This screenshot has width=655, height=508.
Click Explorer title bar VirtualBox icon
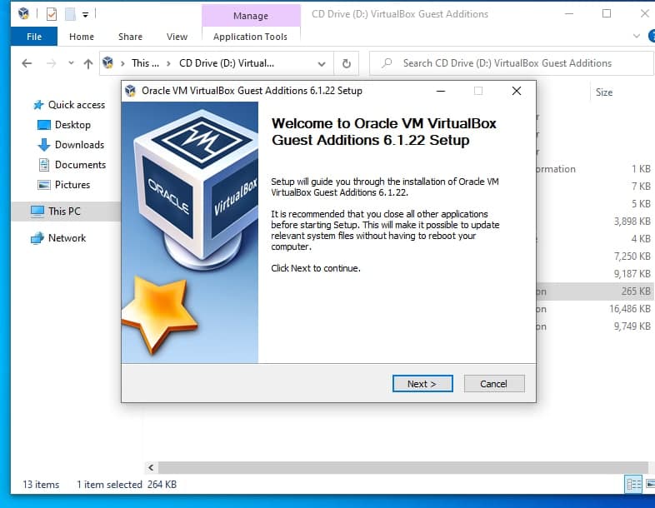[24, 14]
